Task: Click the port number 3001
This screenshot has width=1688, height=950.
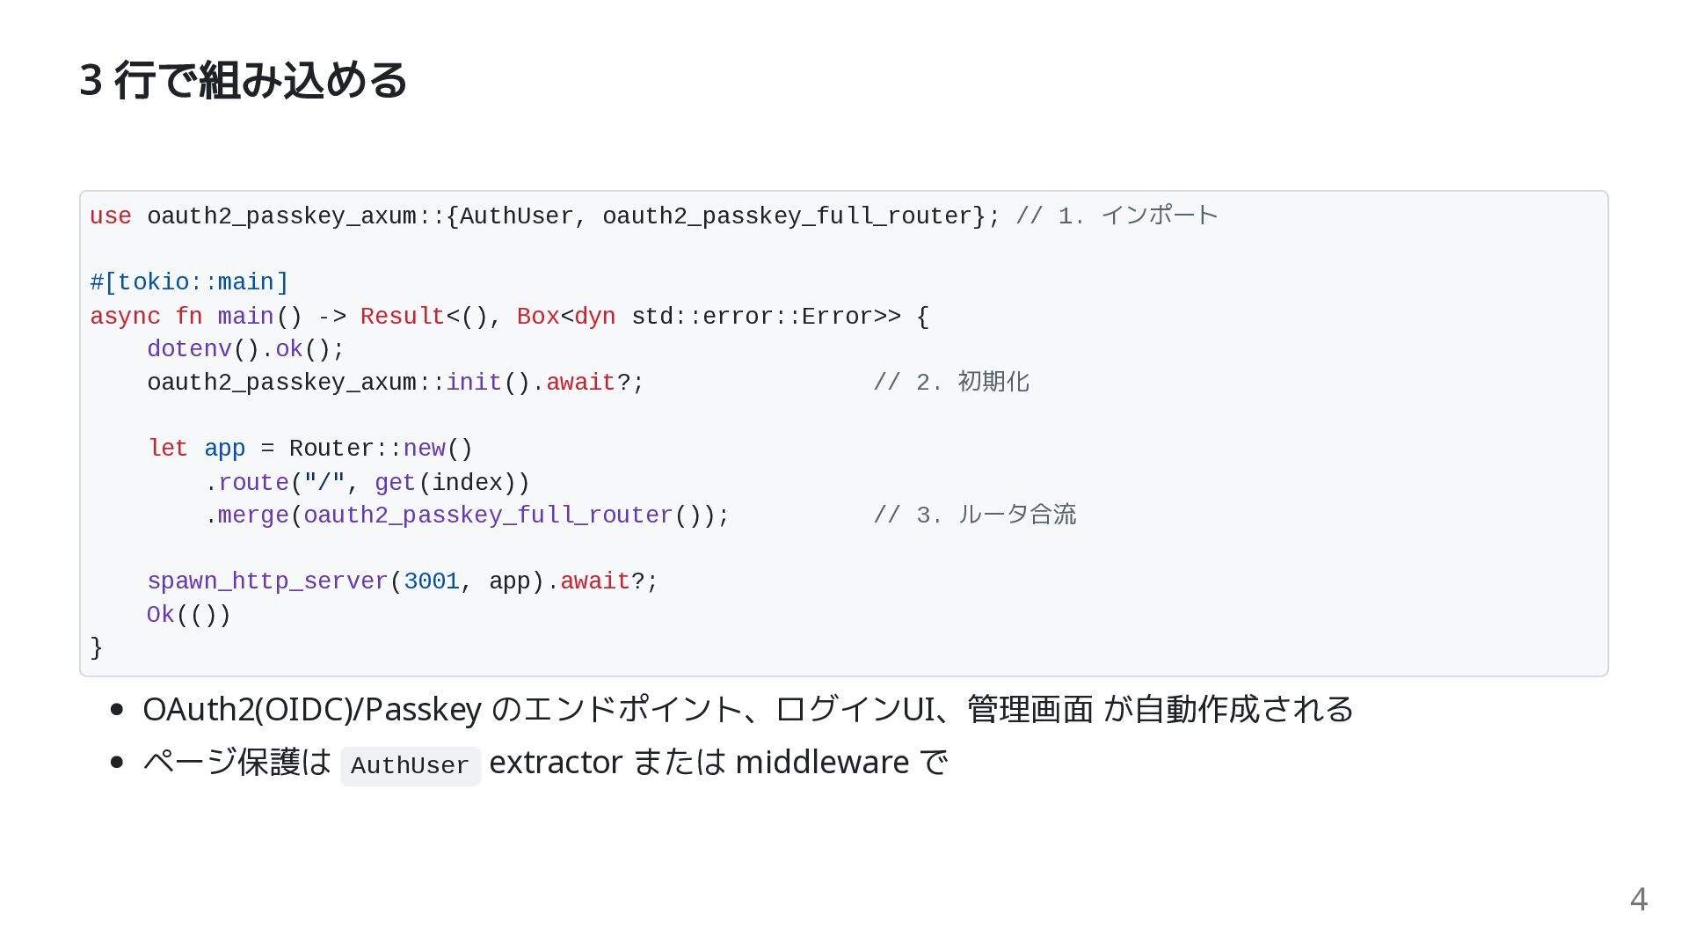Action: [x=431, y=581]
